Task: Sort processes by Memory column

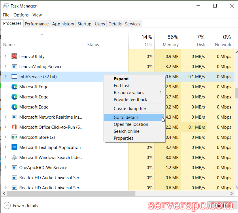Action: coord(170,45)
